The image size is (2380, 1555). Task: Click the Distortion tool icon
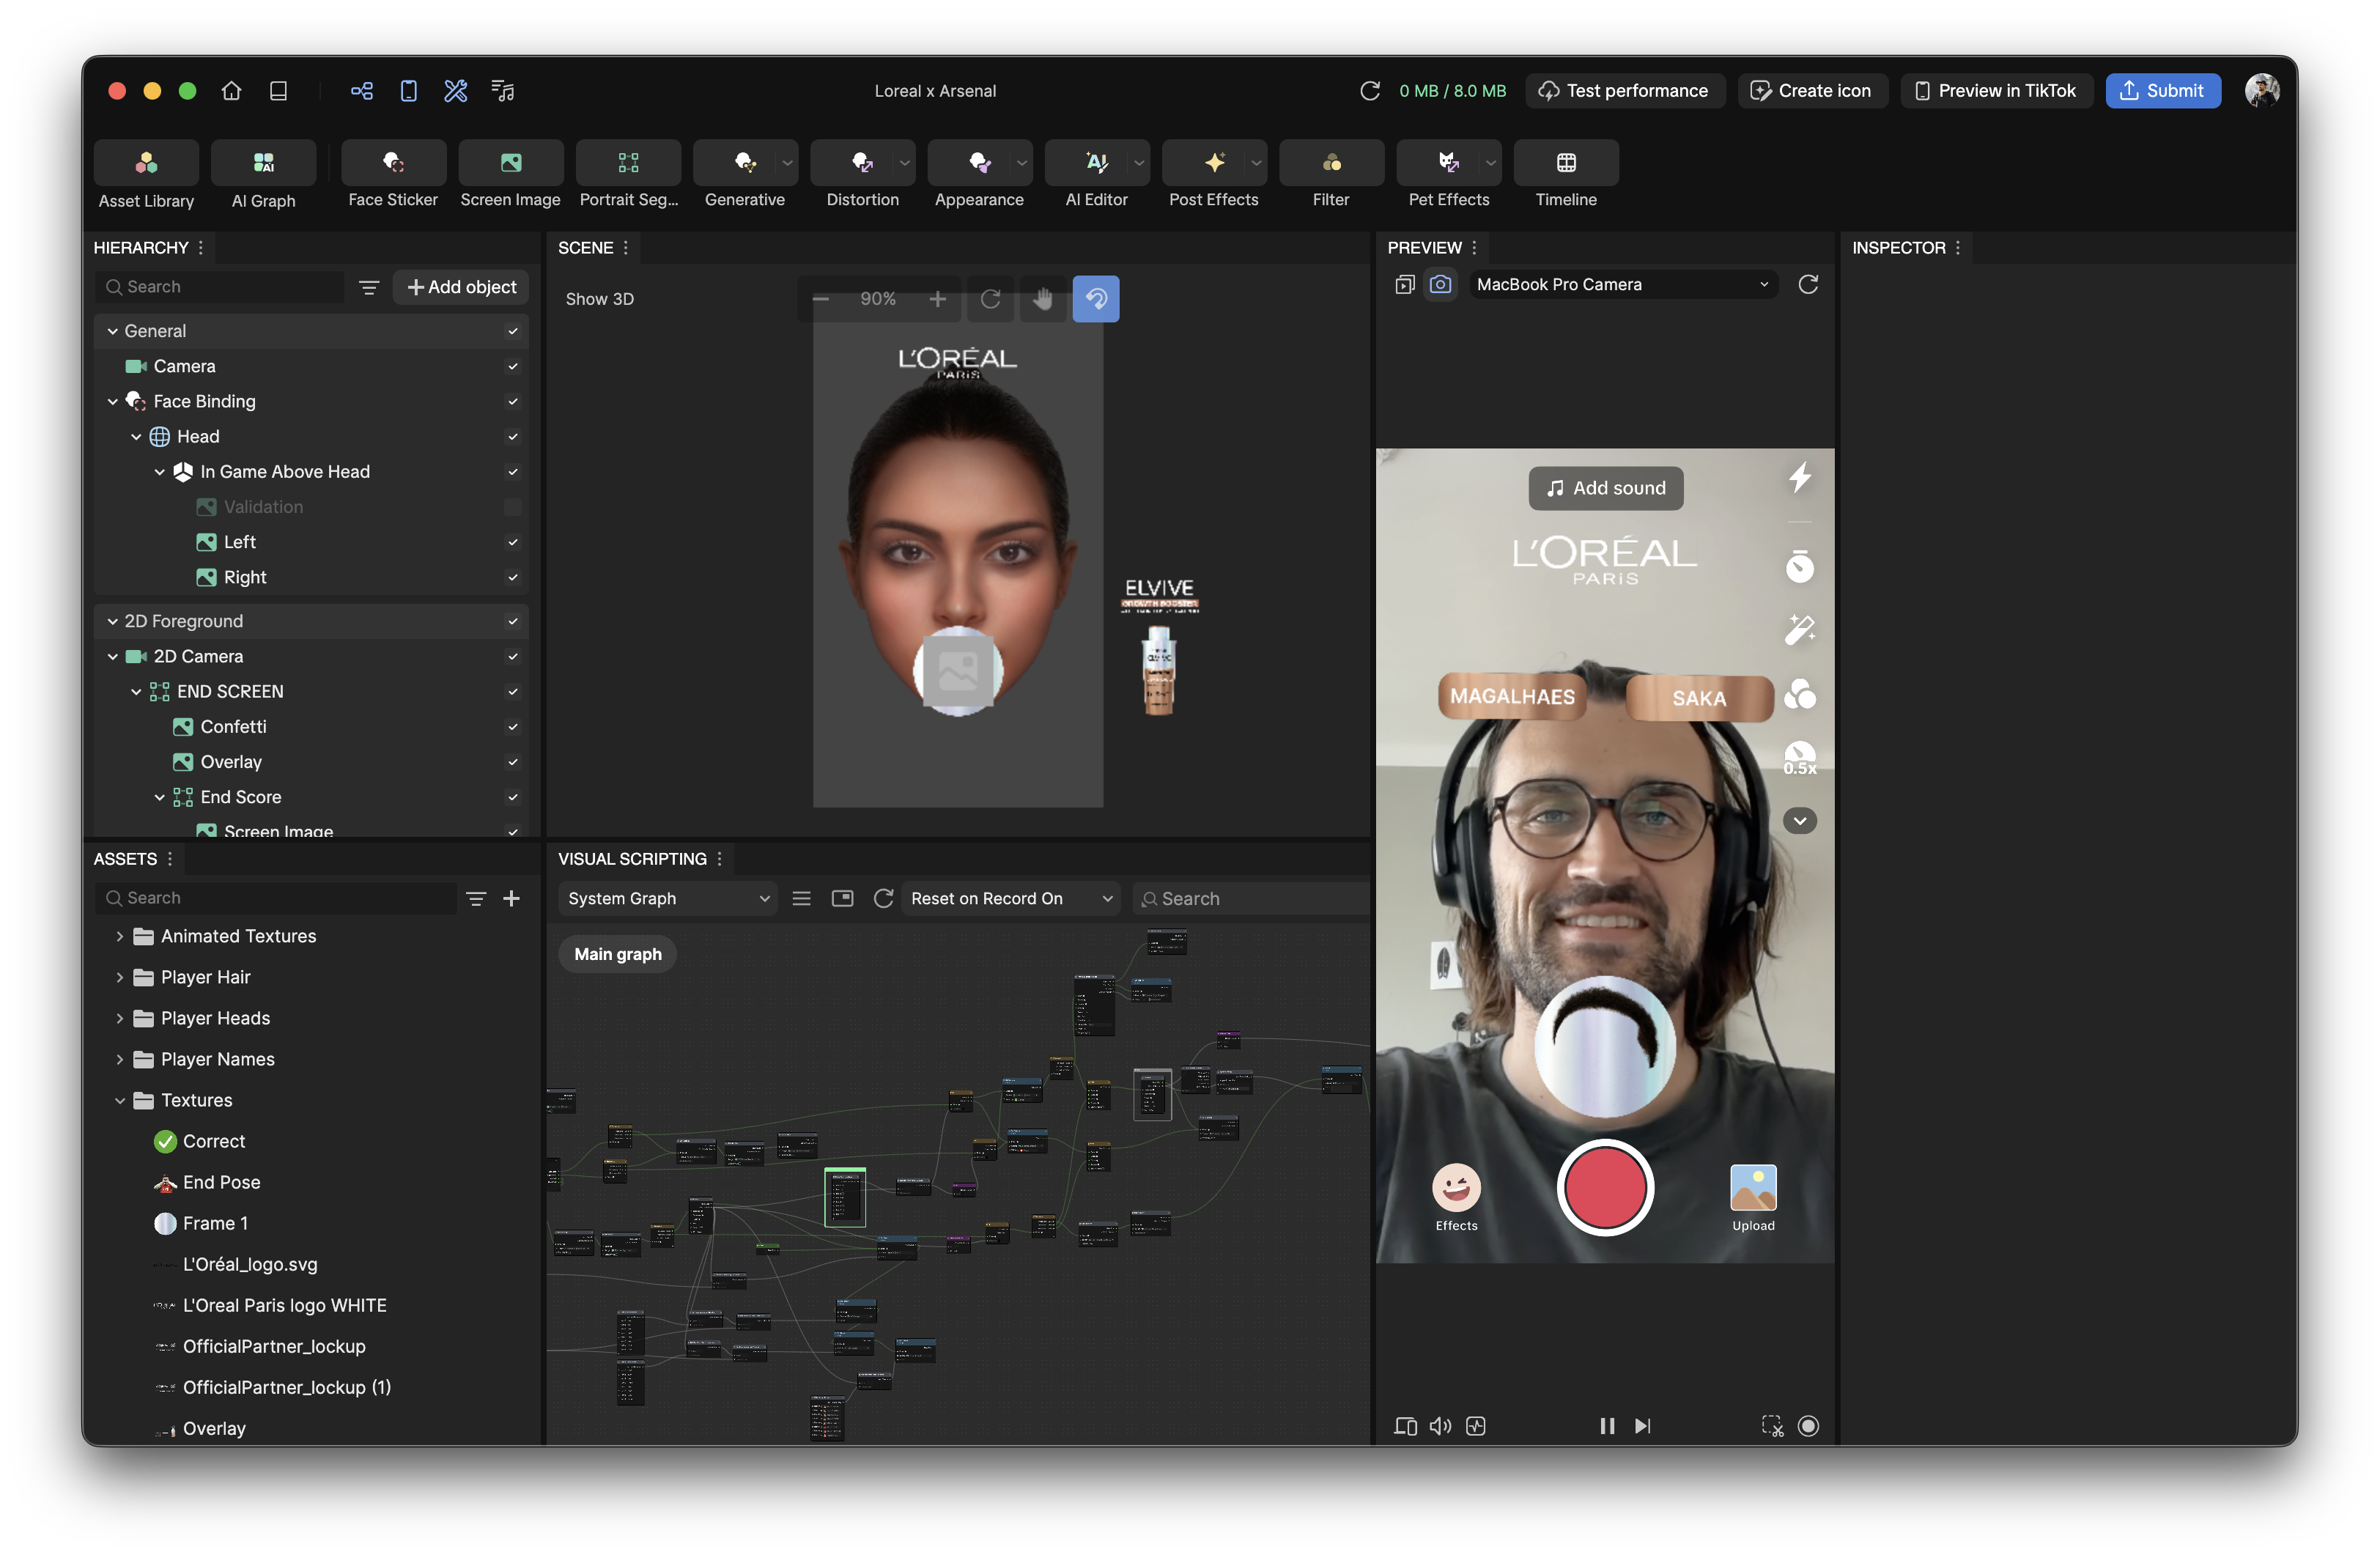point(861,162)
